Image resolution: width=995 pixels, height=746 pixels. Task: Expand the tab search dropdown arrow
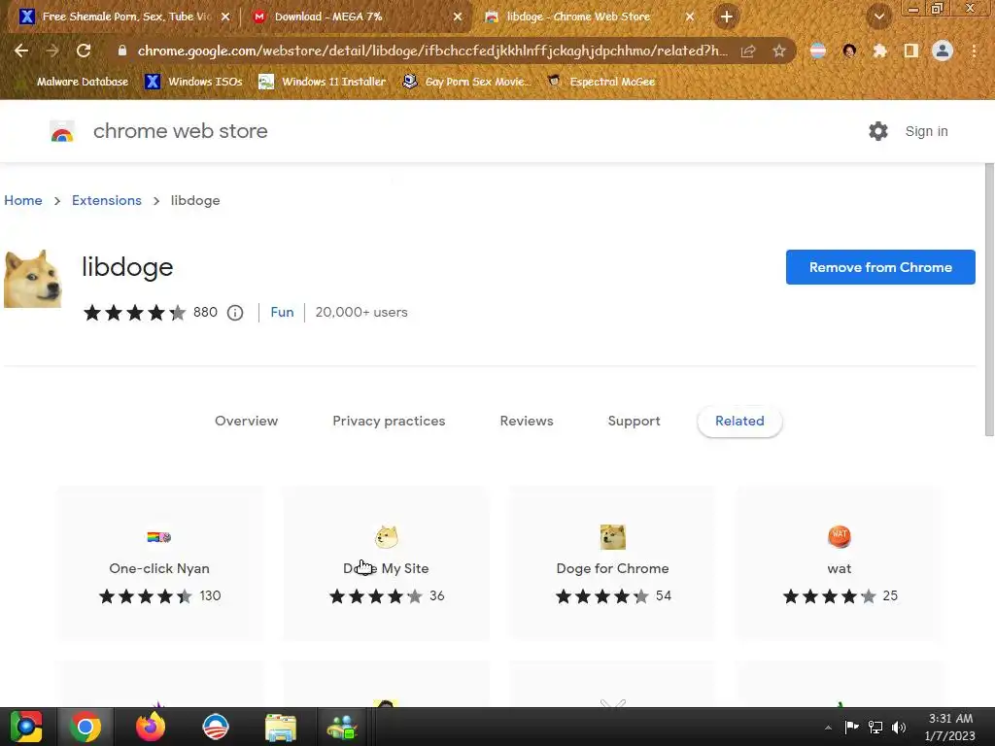[x=878, y=17]
